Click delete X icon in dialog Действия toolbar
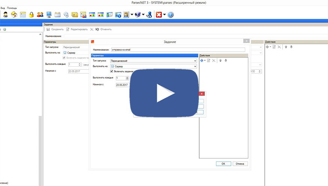The image size is (328, 186). (x=213, y=60)
